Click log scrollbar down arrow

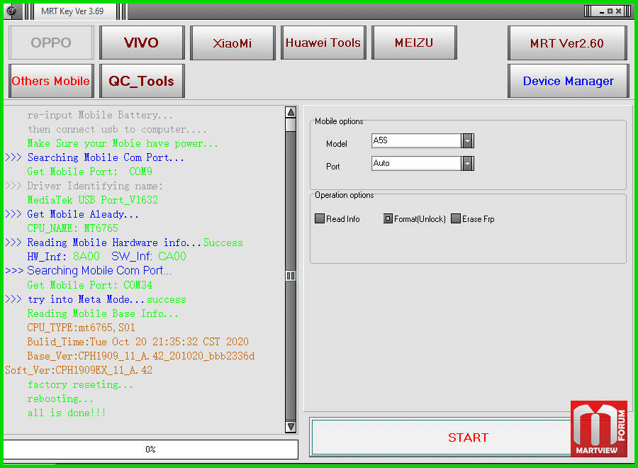[291, 427]
